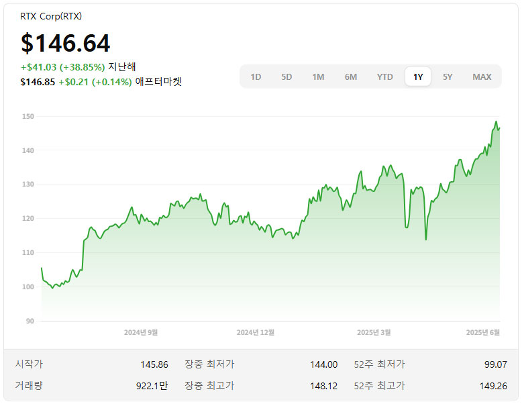Select the 1D time range tab
Viewport: 522px width, 404px height.
point(256,77)
